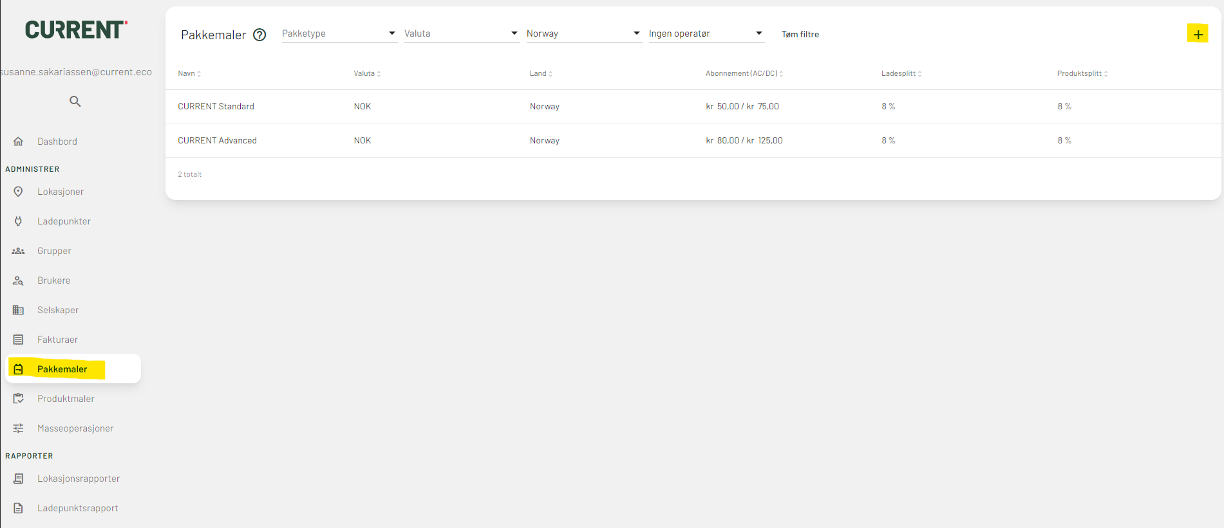Click Norway in CURRENT Advanced row
The image size is (1224, 528).
click(x=545, y=140)
